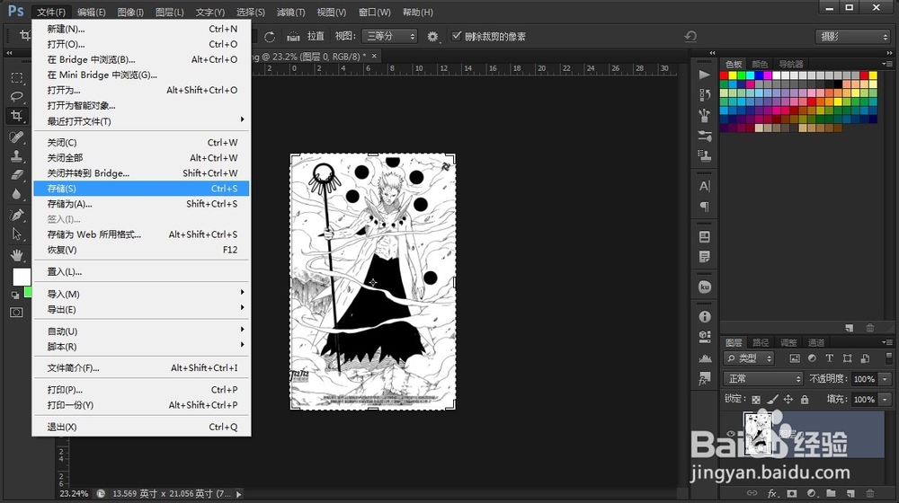Screen dimensions: 899x503
Task: Open the Info panel icon
Action: point(705,317)
